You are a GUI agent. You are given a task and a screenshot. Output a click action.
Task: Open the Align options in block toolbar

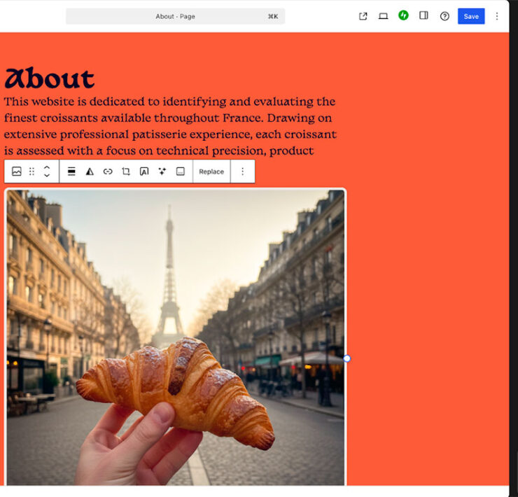[x=71, y=171]
